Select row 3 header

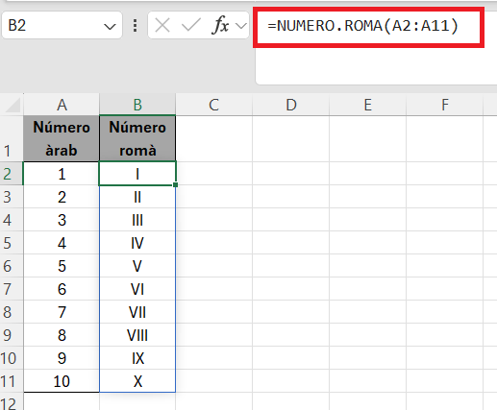coord(12,197)
